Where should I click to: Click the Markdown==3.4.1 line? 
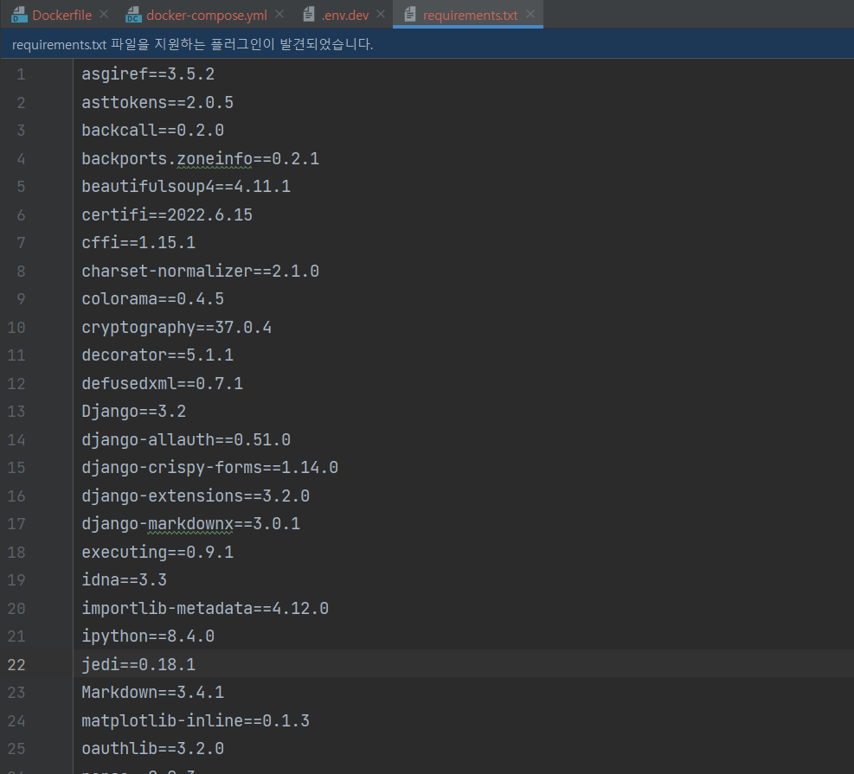tap(152, 693)
